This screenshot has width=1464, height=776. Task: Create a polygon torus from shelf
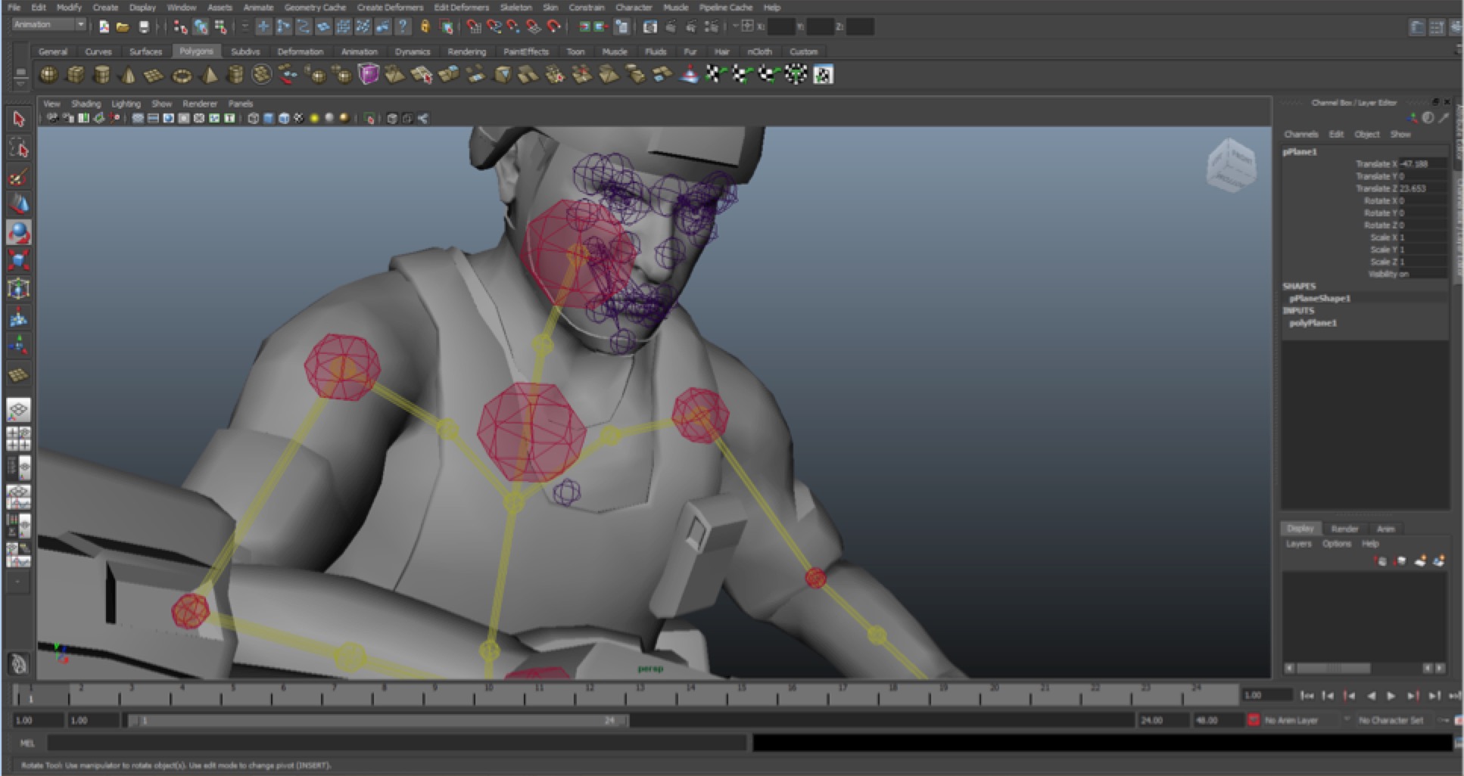[x=182, y=75]
